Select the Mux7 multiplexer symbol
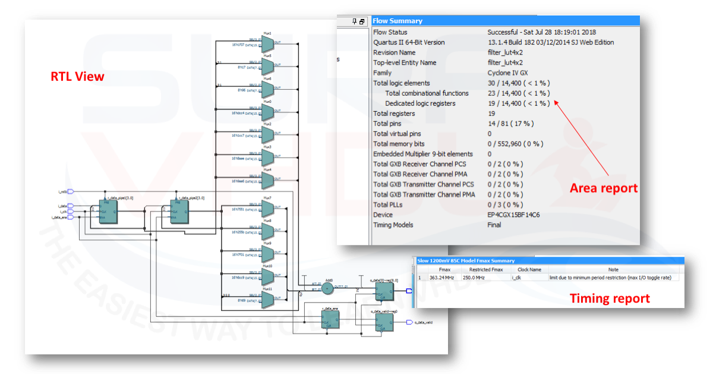 [267, 208]
